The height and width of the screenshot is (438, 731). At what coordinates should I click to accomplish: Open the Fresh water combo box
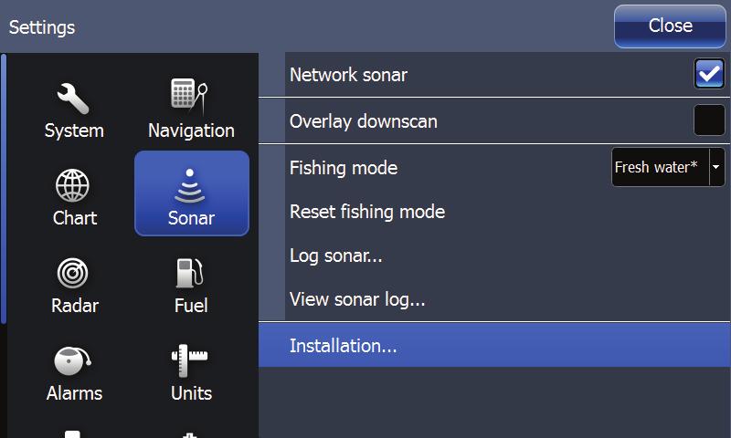click(x=668, y=167)
